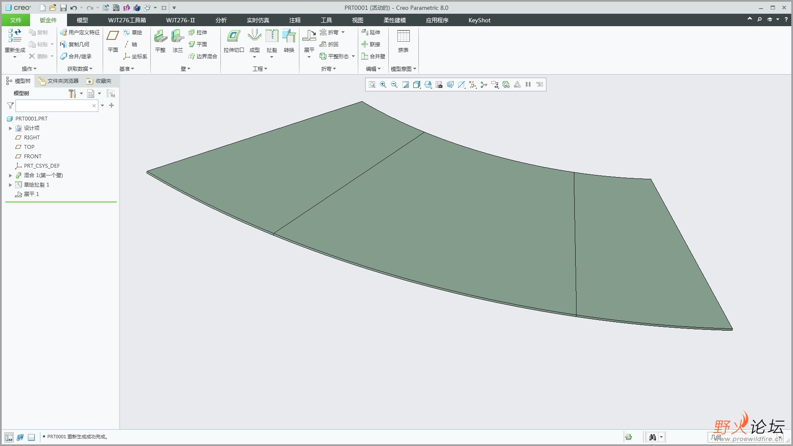This screenshot has width=793, height=446.
Task: Click the Flange (法兰) wall tool
Action: 177,41
